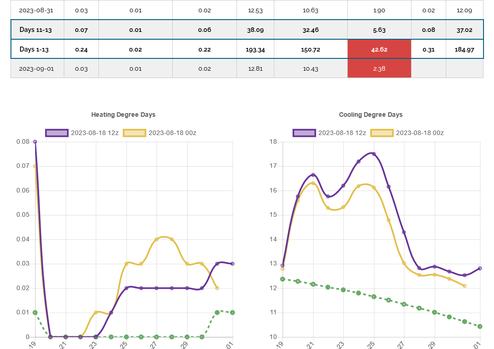The height and width of the screenshot is (349, 494).
Task: Click the Heating Degree Days chart title
Action: click(123, 115)
